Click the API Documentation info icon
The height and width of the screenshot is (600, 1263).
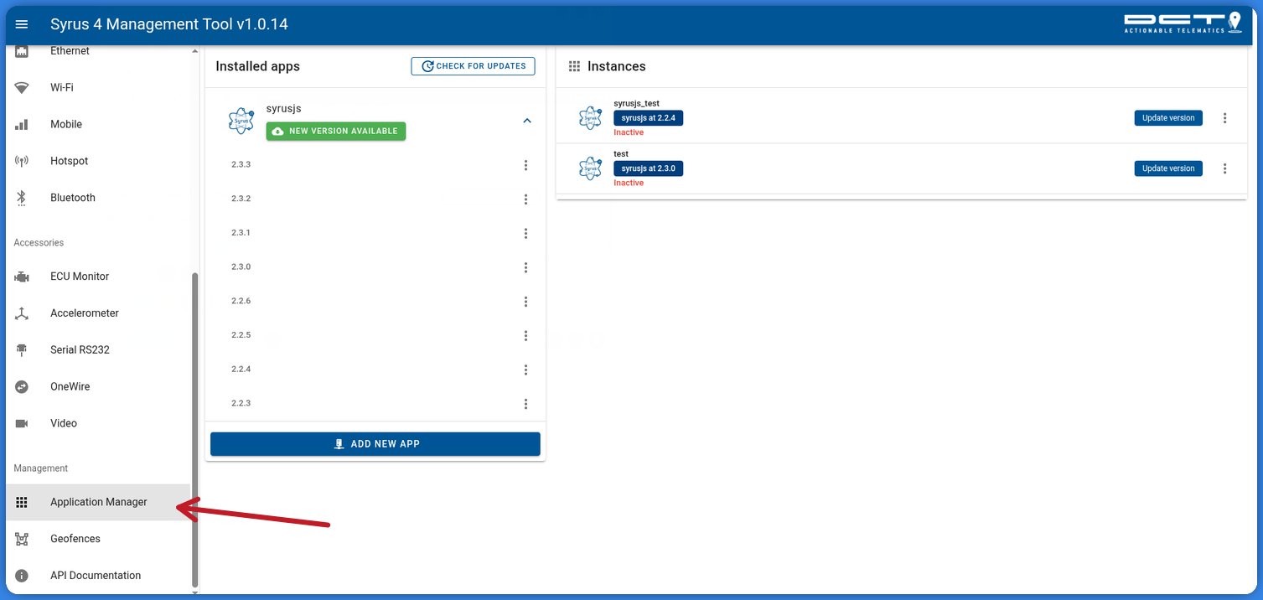[x=22, y=576]
